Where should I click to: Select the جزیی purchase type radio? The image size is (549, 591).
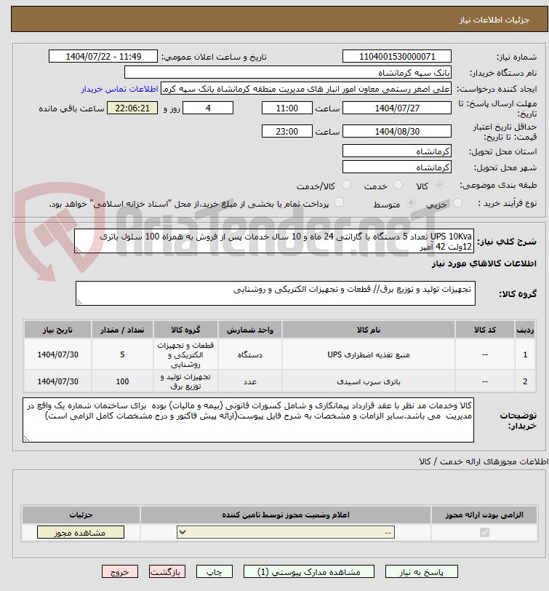click(457, 203)
